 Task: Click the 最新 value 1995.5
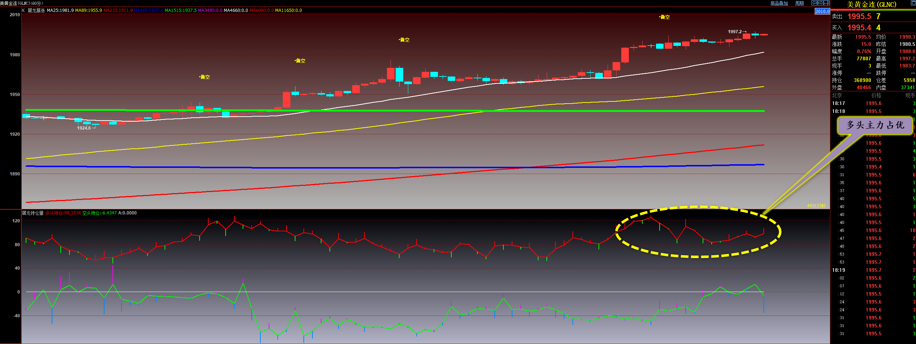coord(863,37)
